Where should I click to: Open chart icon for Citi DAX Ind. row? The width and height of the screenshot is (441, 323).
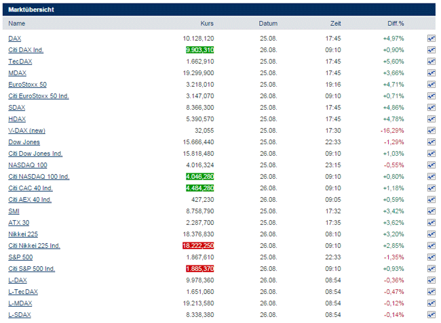point(431,50)
